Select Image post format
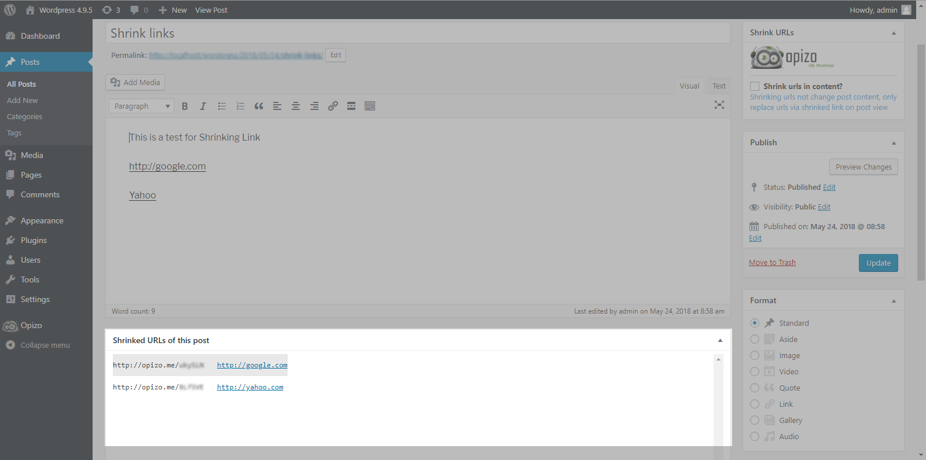The image size is (926, 460). (755, 355)
